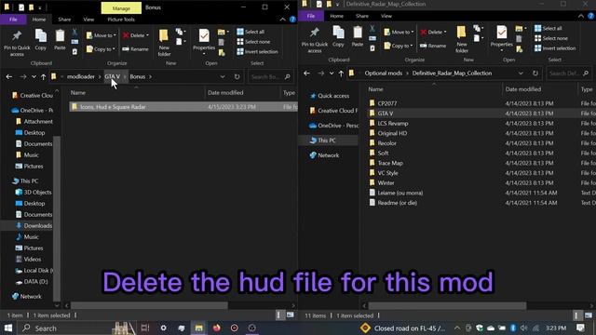596x335 pixels.
Task: Open Move to dropdown in Bonus window
Action: point(102,35)
